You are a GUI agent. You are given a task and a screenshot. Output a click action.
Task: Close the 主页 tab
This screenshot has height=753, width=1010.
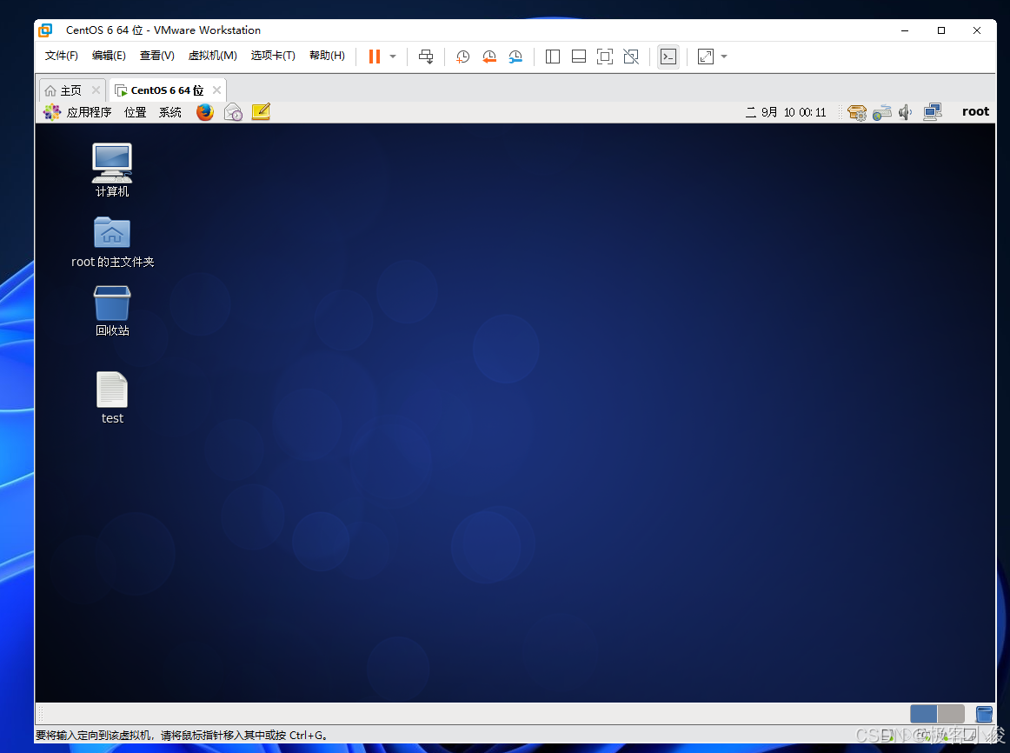tap(96, 90)
